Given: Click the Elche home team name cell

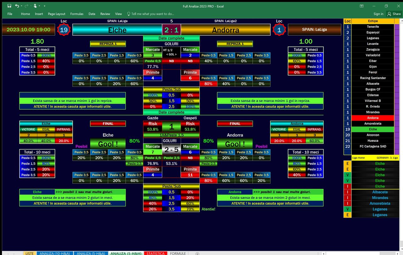Looking at the screenshot, I should click(117, 30).
